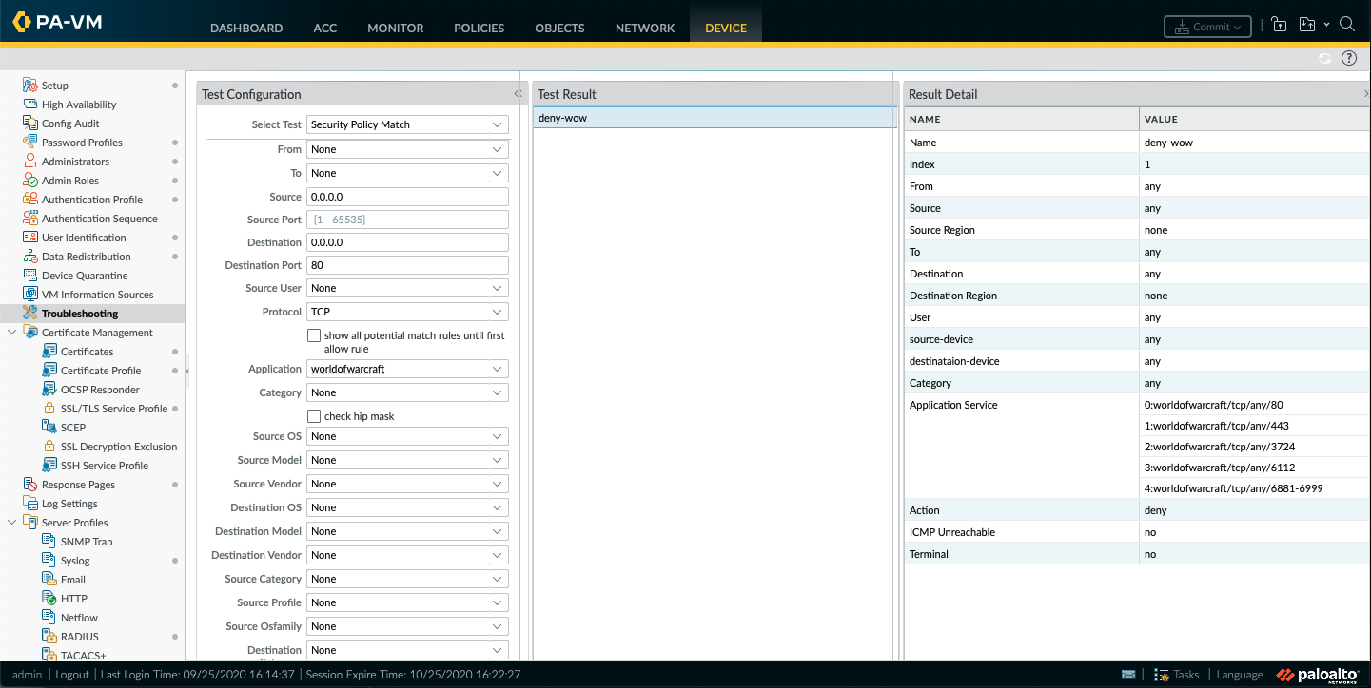
Task: Switch to the POLICIES tab
Action: (x=479, y=28)
